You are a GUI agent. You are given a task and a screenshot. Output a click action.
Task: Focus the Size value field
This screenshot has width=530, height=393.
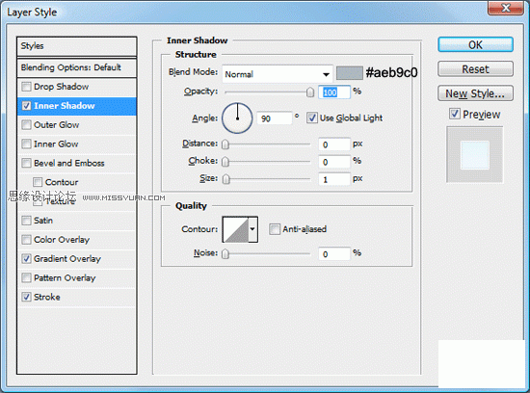tap(334, 179)
